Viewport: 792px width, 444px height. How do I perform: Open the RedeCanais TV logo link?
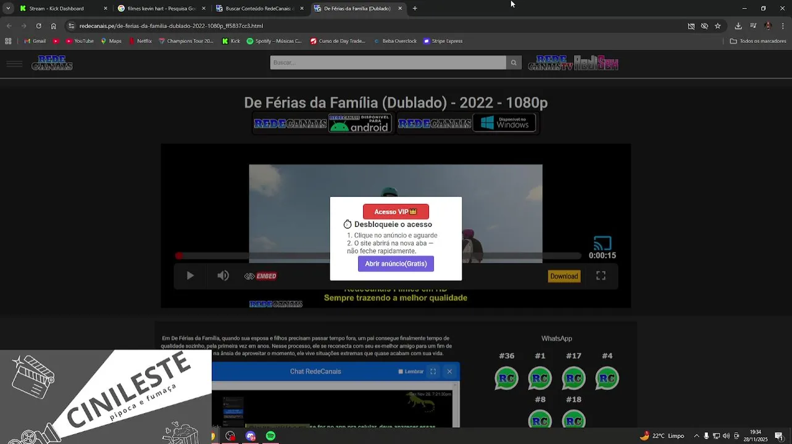[x=551, y=63]
